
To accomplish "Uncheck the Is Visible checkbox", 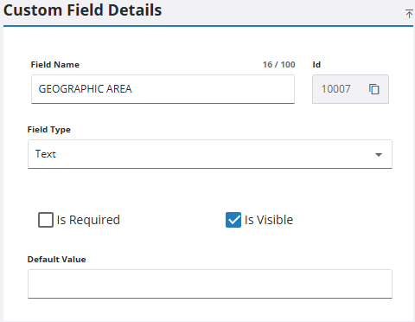I will pos(233,220).
